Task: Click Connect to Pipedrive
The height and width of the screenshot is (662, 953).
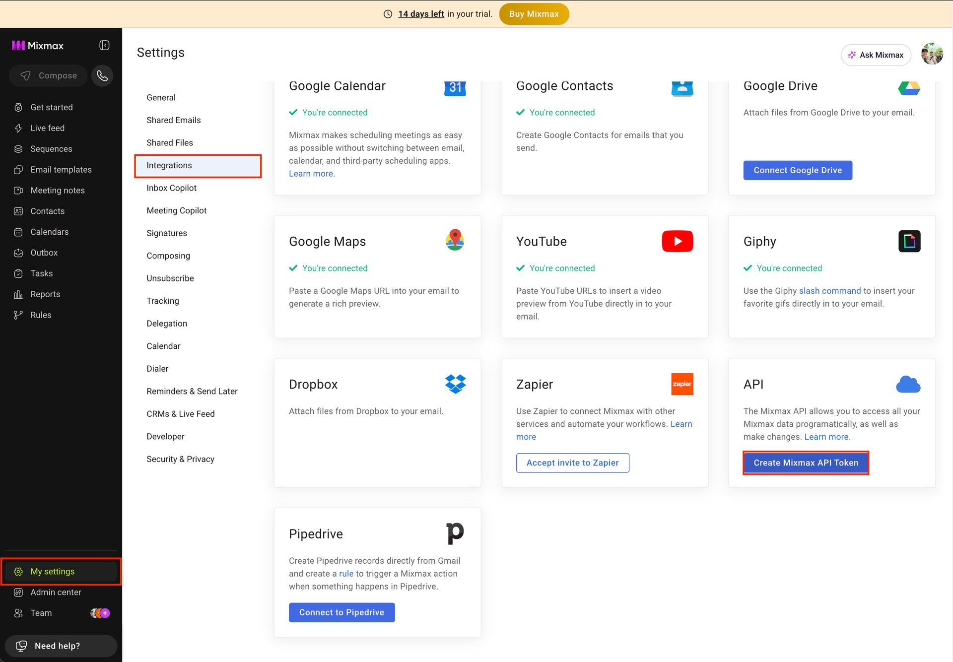Action: click(x=341, y=612)
